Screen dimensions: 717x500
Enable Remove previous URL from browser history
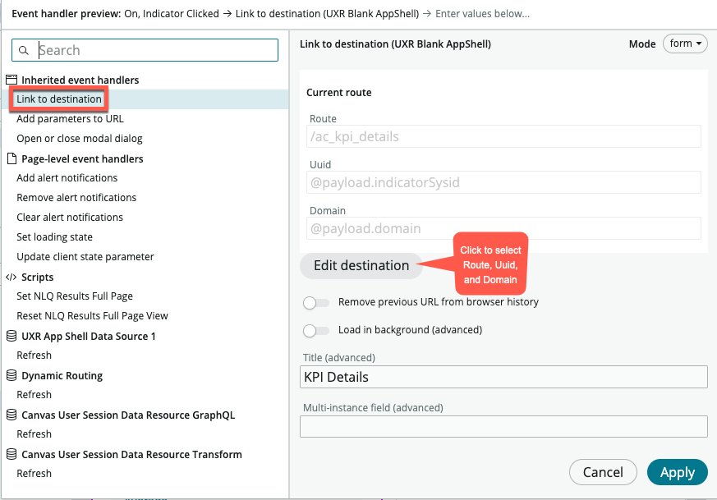pos(315,303)
